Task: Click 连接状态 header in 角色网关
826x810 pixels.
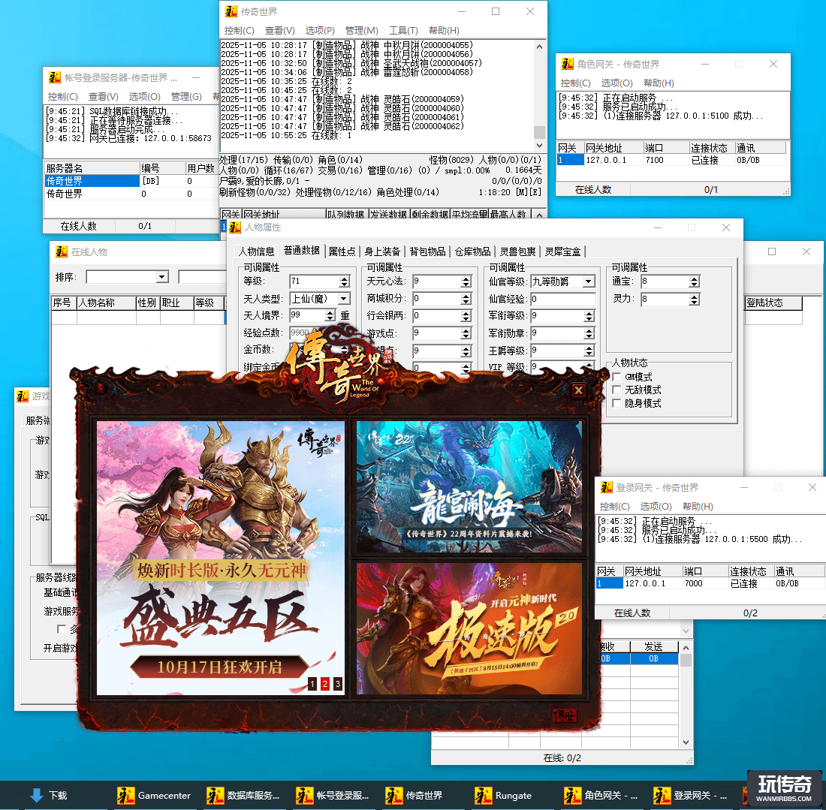Action: pos(712,148)
